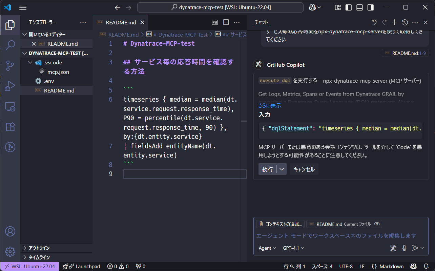
Task: Open the hamburger application menu
Action: pos(23,7)
